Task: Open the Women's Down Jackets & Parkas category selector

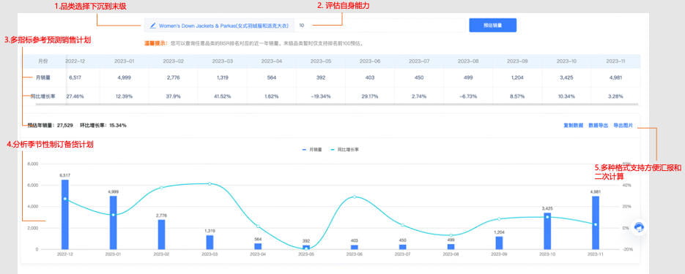Action: pyautogui.click(x=219, y=26)
